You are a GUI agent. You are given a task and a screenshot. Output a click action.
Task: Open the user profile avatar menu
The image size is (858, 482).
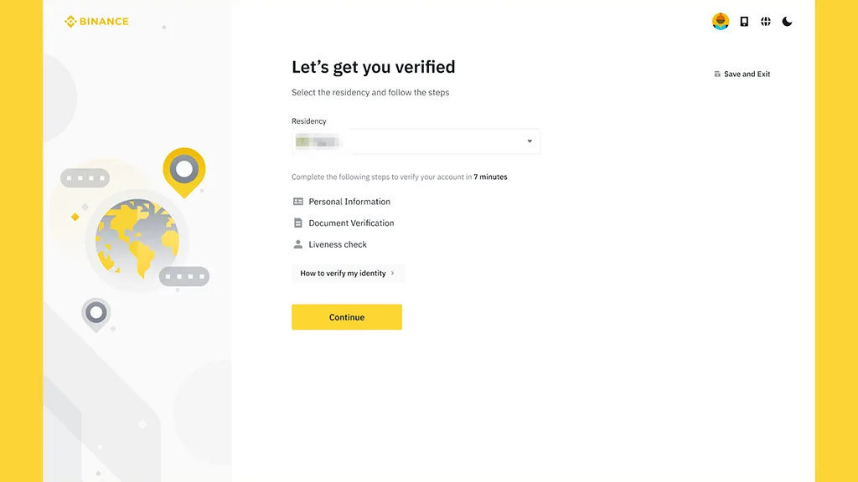[x=720, y=21]
